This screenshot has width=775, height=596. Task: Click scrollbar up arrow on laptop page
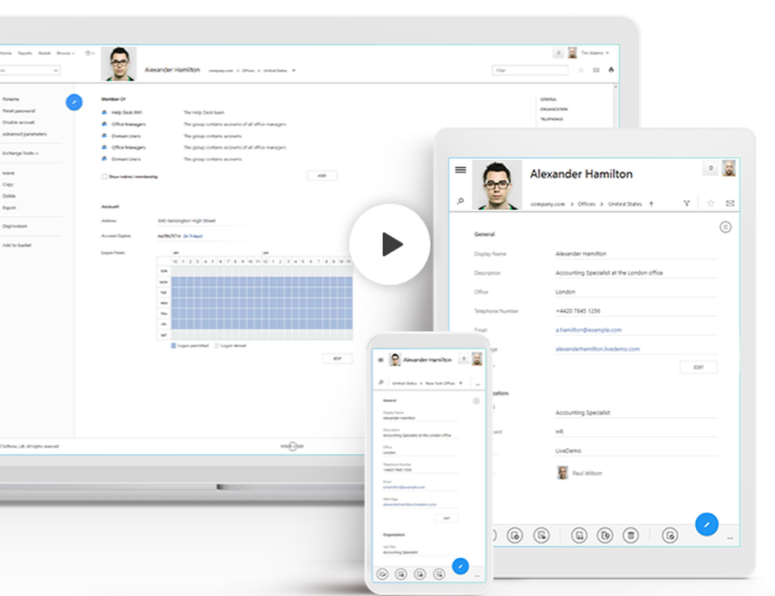(x=615, y=87)
